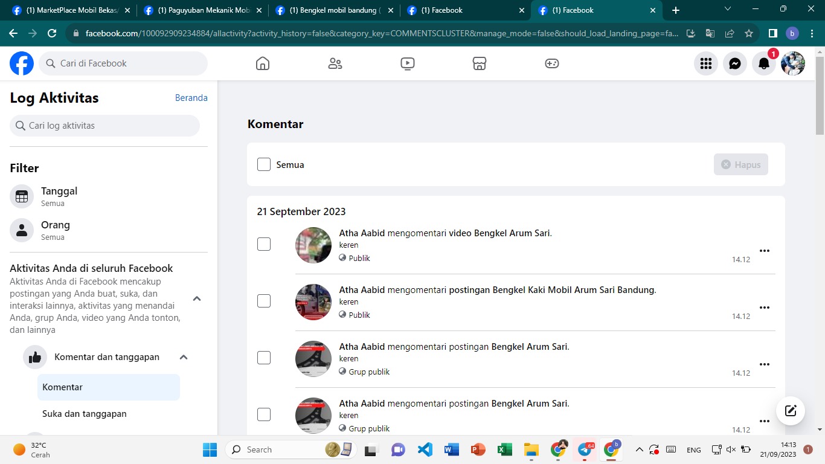Open the weather widget showing 32°C Cerah

pyautogui.click(x=31, y=449)
